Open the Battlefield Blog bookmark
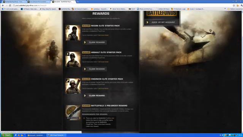Viewport: 243px width, 137px height. click(x=65, y=9)
